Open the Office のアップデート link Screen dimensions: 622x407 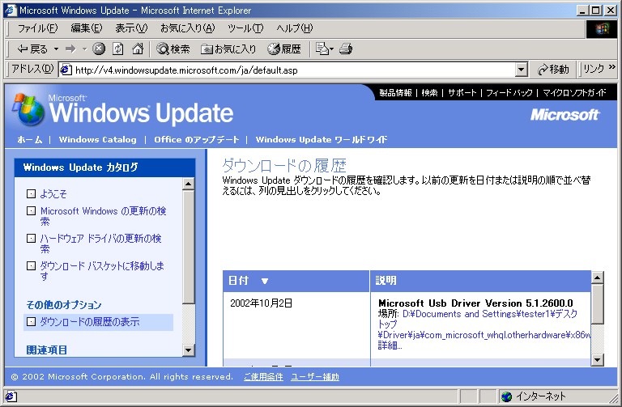[197, 139]
